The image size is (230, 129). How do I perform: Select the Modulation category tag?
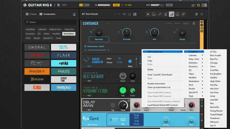pyautogui.click(x=69, y=34)
